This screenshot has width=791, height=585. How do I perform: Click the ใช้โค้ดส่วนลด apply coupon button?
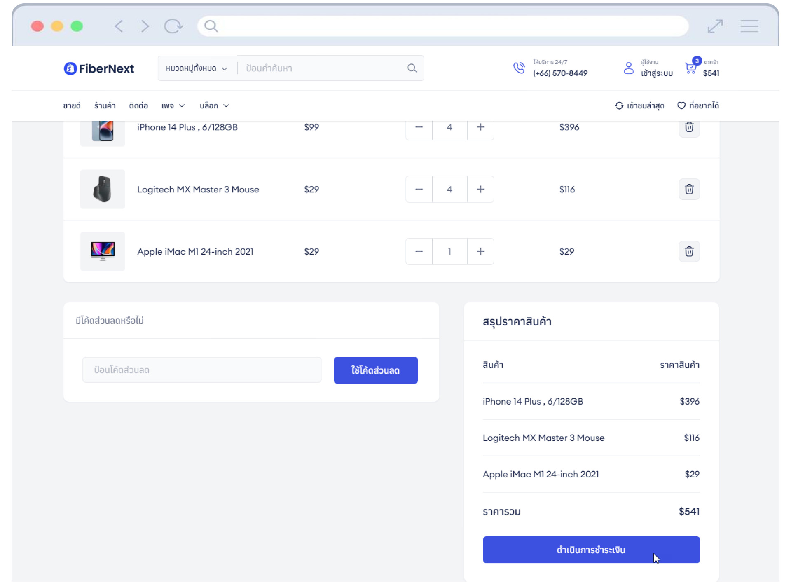click(x=376, y=370)
